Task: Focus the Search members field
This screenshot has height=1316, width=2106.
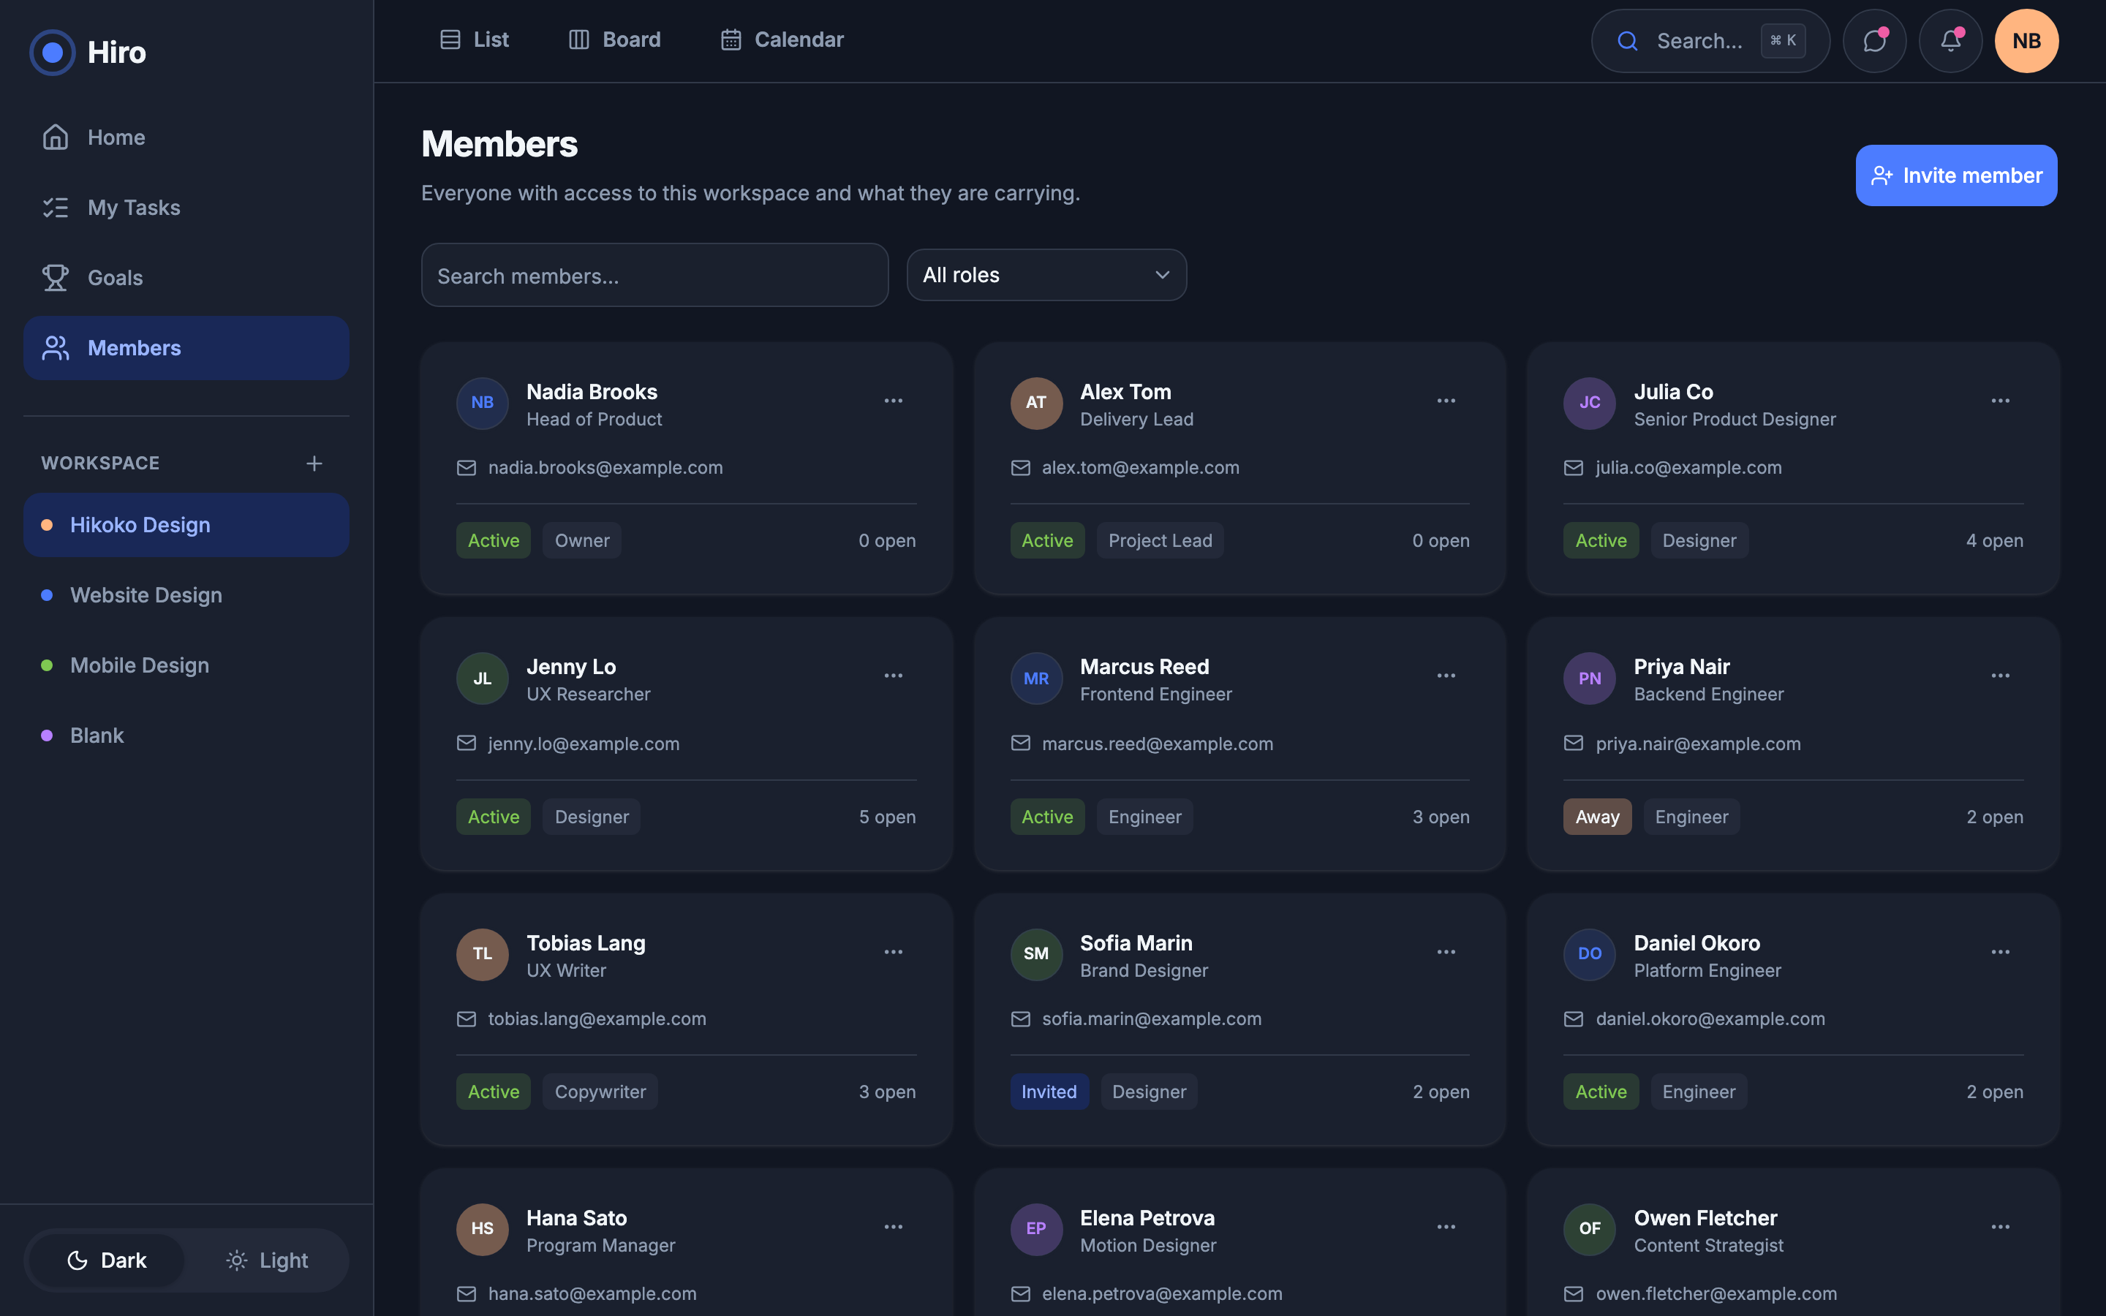Action: pyautogui.click(x=654, y=275)
